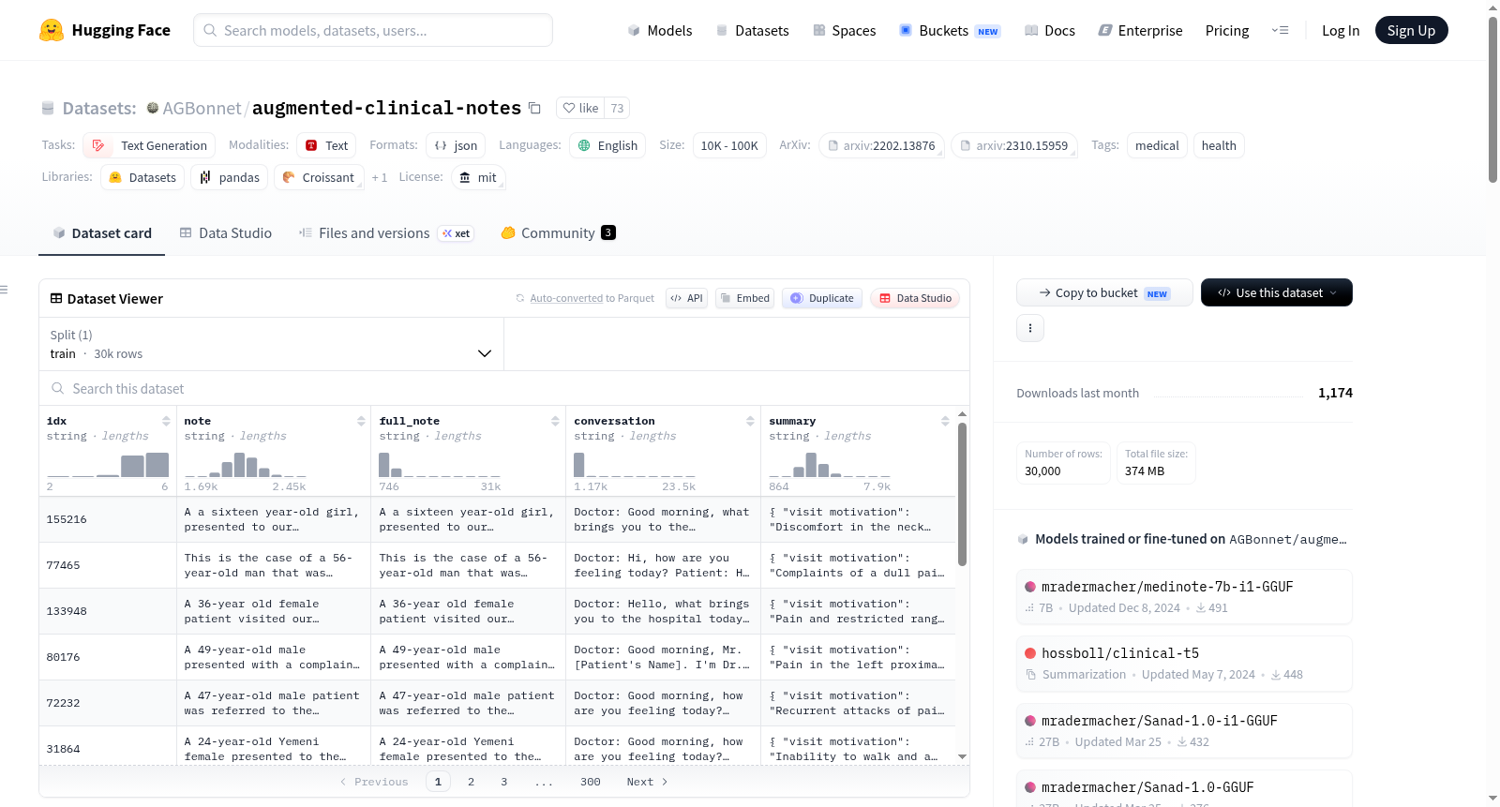Open the Use this dataset dropdown
Viewport: 1500px width, 807px height.
(x=1277, y=292)
